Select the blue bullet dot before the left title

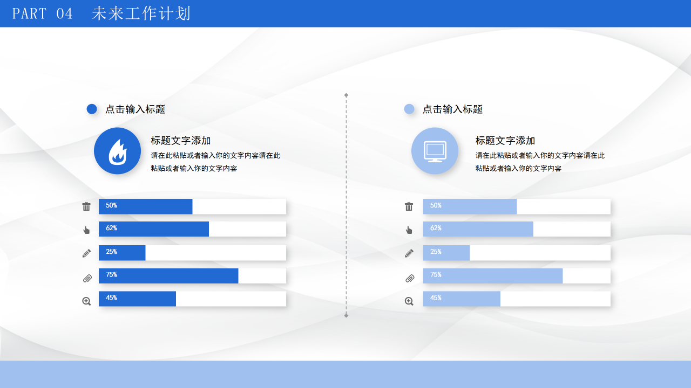[x=92, y=109]
